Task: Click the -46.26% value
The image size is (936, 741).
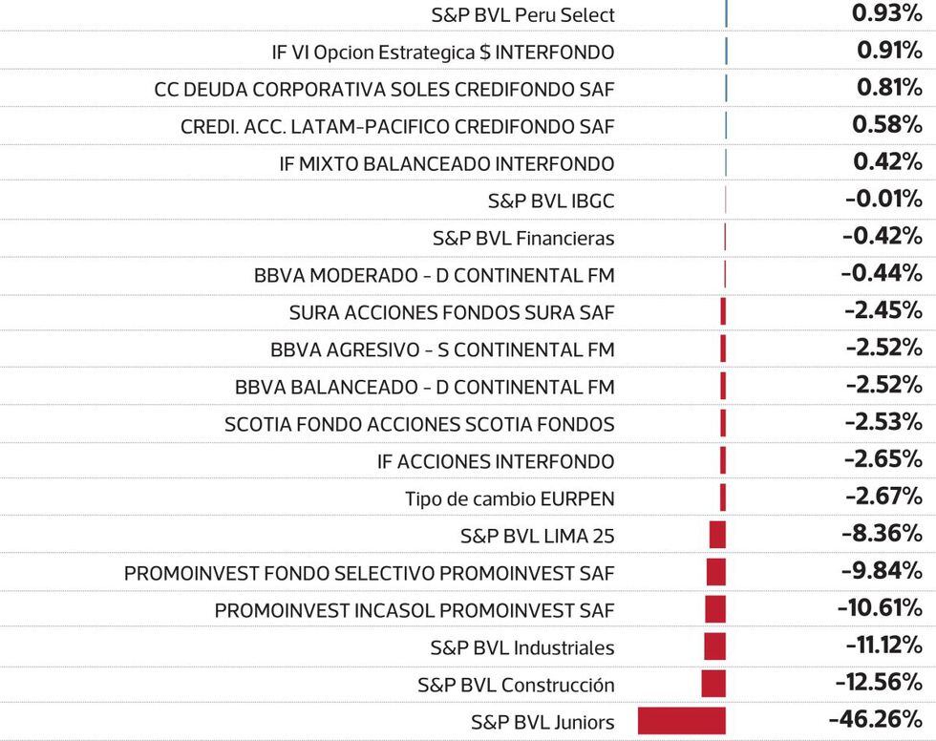Action: [875, 719]
